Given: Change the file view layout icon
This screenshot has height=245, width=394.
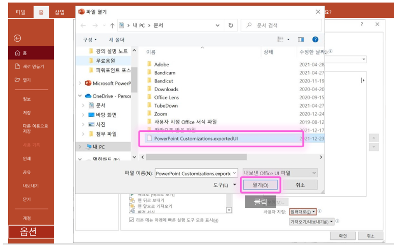Looking at the screenshot, I should pyautogui.click(x=280, y=39).
